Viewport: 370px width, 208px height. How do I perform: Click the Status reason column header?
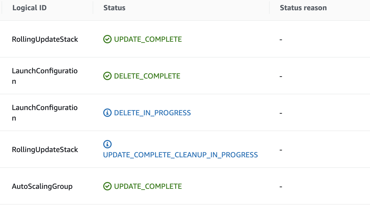coord(303,8)
